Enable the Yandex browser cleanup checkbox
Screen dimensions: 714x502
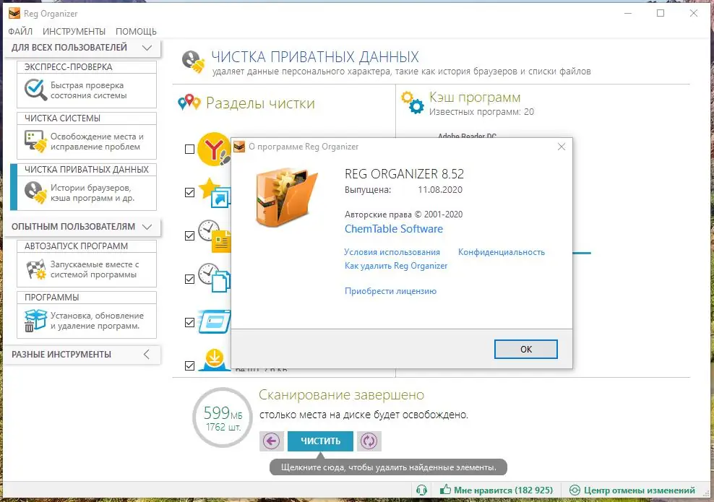point(190,149)
